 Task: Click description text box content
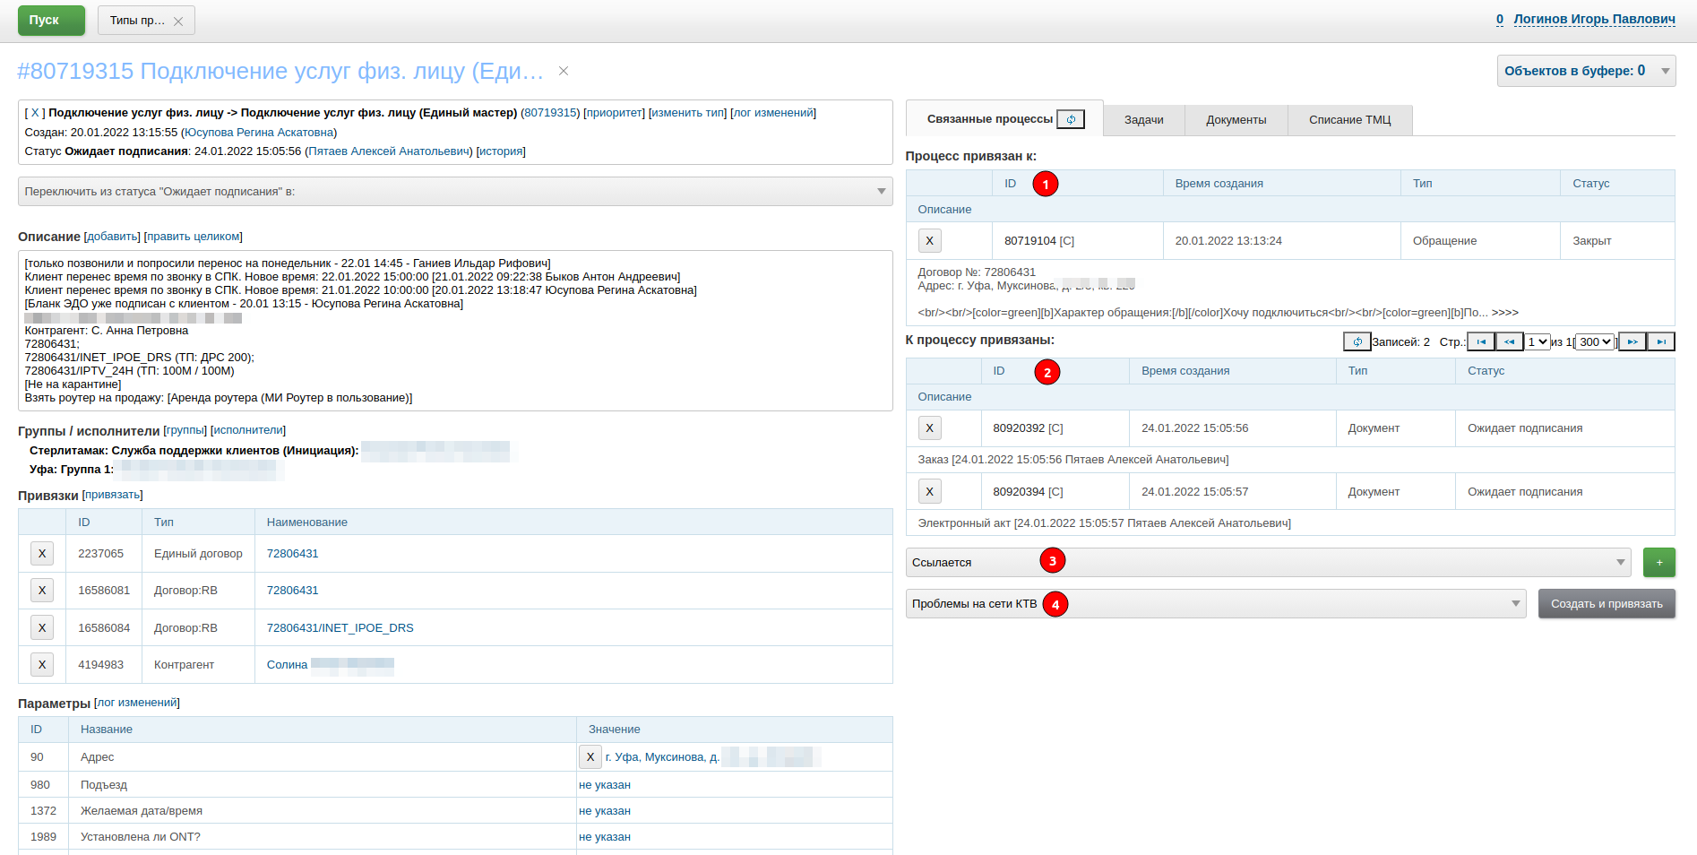(455, 330)
